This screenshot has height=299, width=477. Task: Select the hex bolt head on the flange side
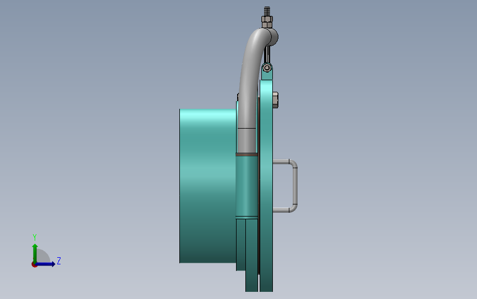coord(275,100)
